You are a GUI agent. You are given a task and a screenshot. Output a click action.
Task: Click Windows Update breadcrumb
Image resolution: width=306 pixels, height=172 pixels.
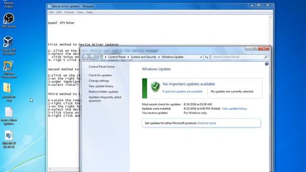(173, 57)
